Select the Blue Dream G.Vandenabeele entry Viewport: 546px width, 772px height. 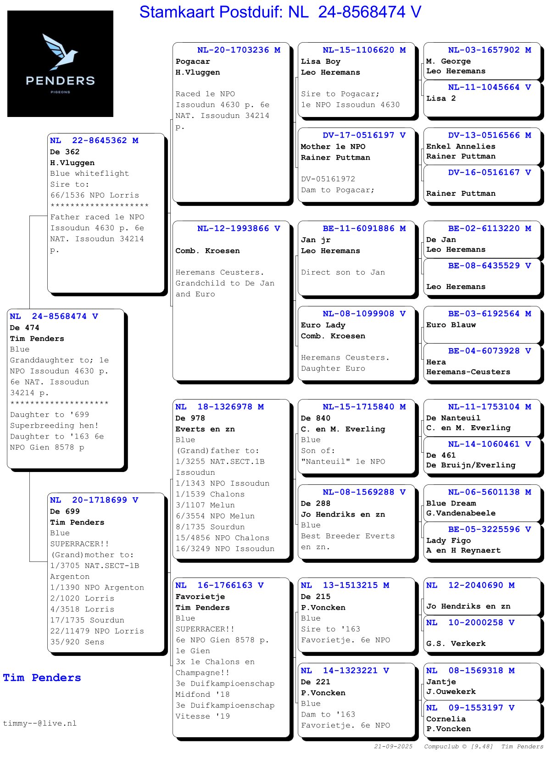click(482, 503)
